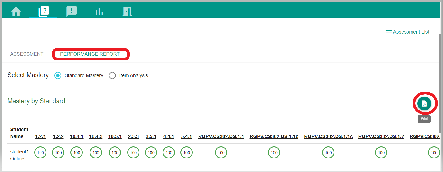The image size is (443, 172).
Task: Click the vertical scrollbar on the right
Action: (441, 83)
